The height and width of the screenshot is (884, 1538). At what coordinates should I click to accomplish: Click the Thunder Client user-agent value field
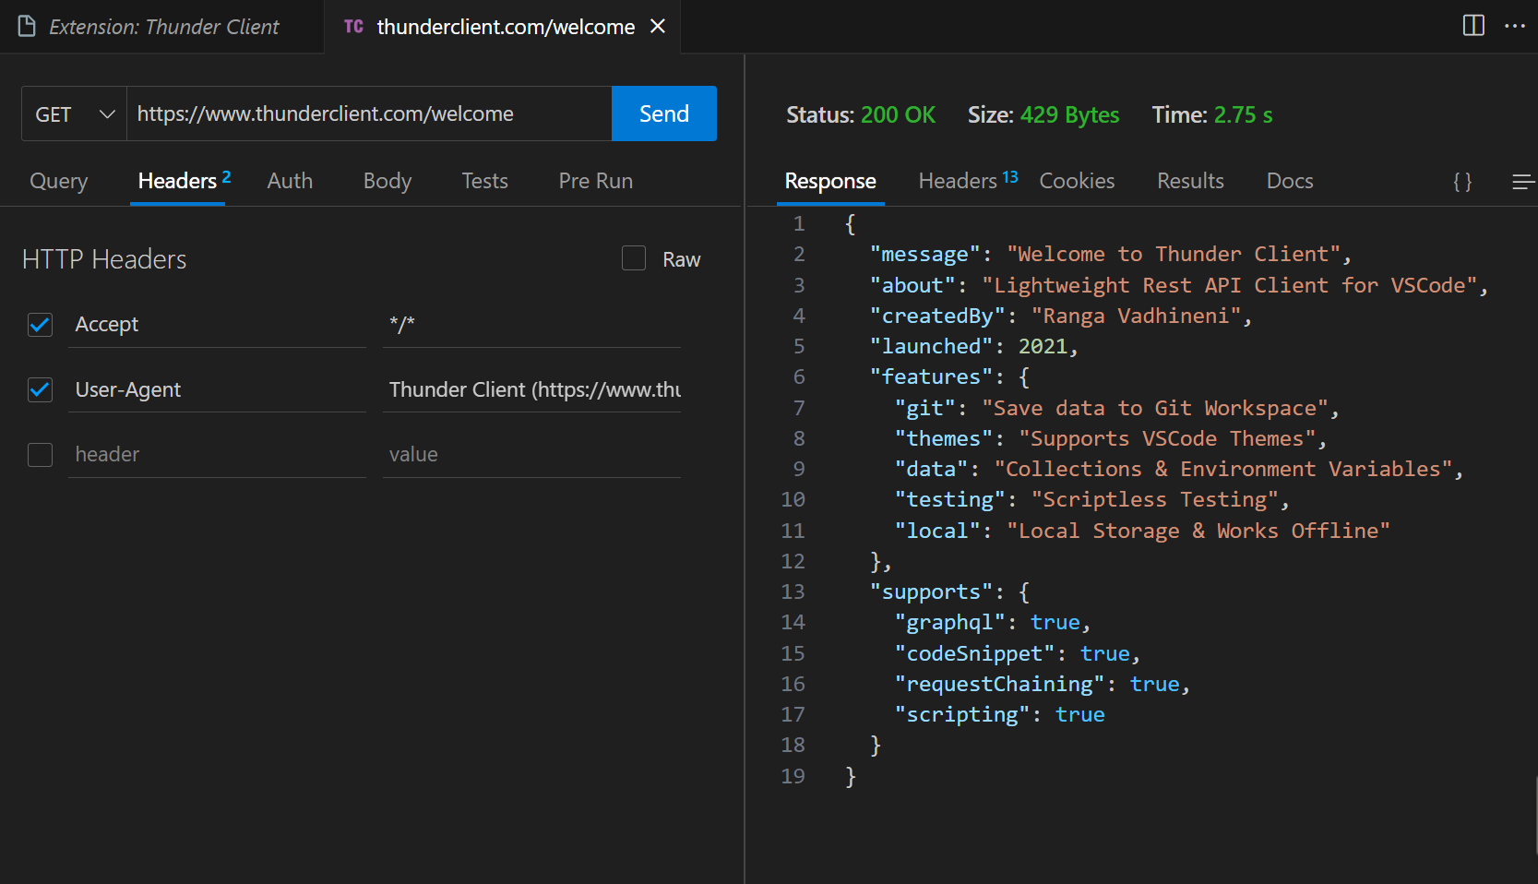coord(531,389)
